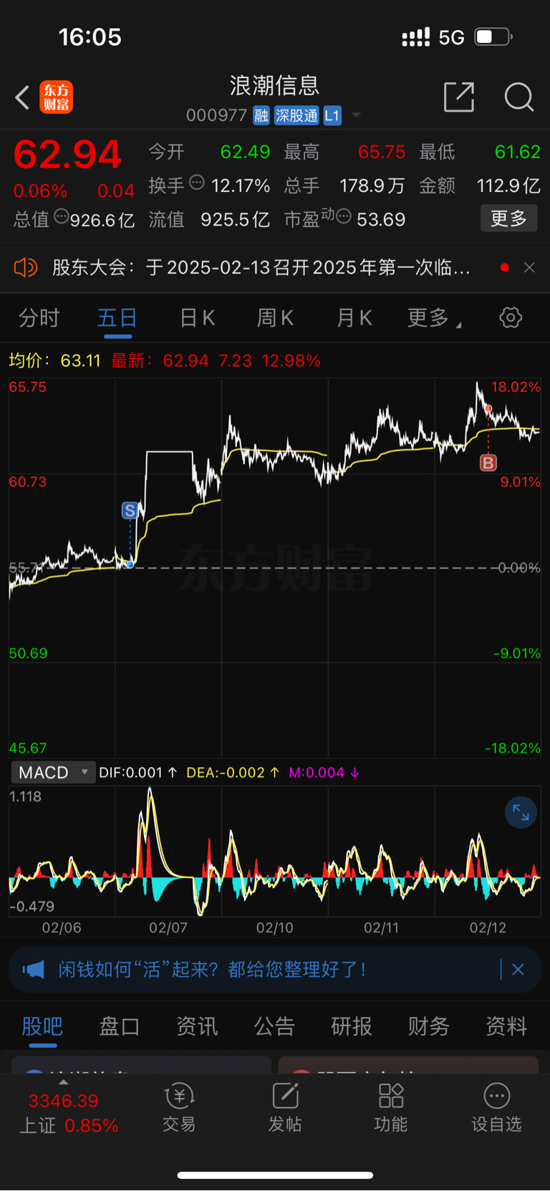Tap the 发帖 post icon
The image size is (550, 1191).
coord(285,1109)
